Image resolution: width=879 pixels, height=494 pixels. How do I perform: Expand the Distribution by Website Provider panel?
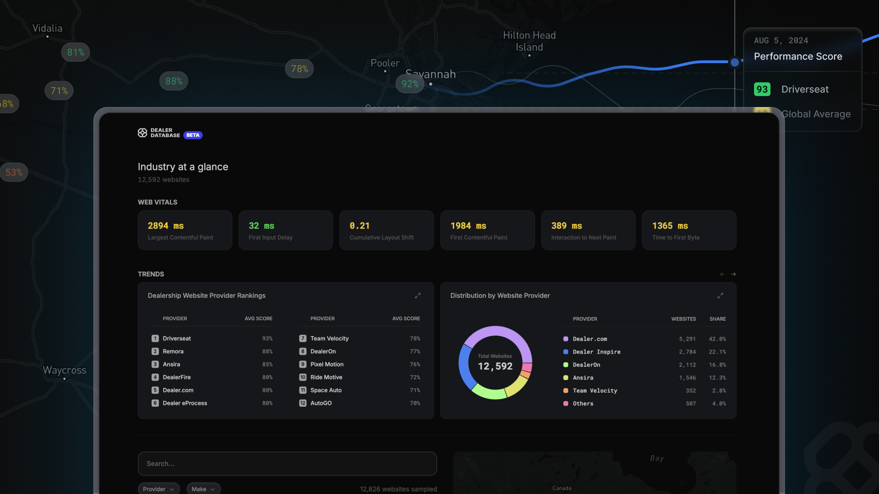(720, 296)
